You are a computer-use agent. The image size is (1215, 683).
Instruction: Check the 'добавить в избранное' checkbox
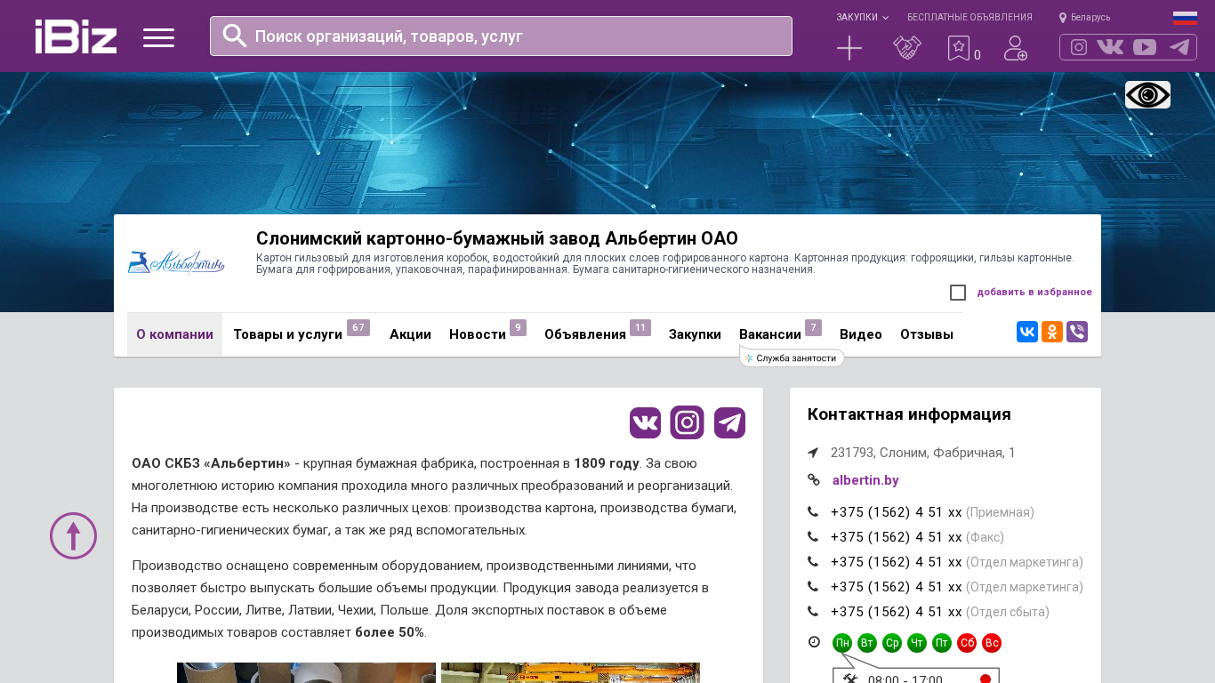click(958, 293)
